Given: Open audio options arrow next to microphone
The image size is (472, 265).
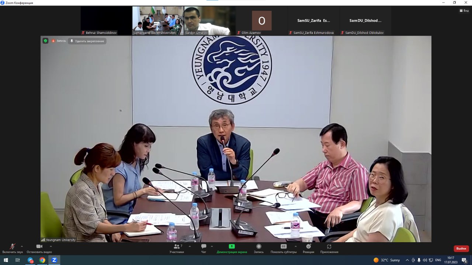Looking at the screenshot, I should coord(22,246).
